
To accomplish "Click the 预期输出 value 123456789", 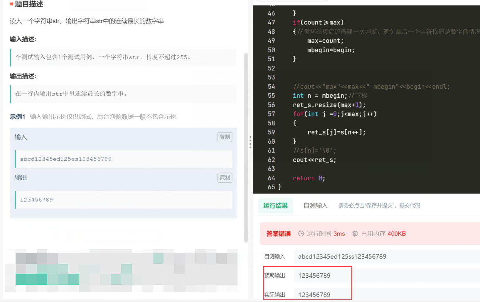I will click(x=314, y=276).
